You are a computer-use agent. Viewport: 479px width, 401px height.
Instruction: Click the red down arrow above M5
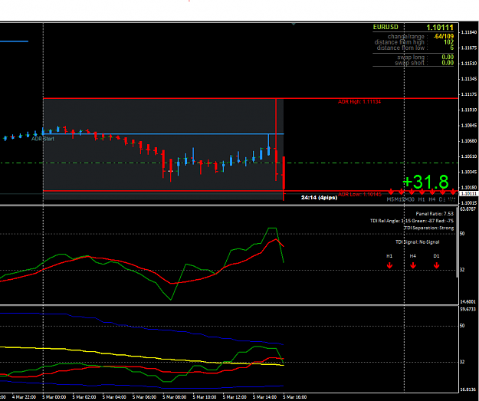coord(391,192)
